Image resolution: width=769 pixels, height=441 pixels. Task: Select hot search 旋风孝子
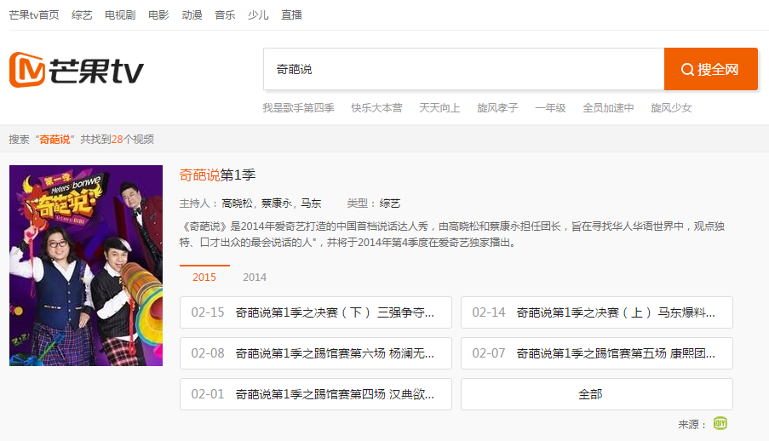[x=498, y=108]
